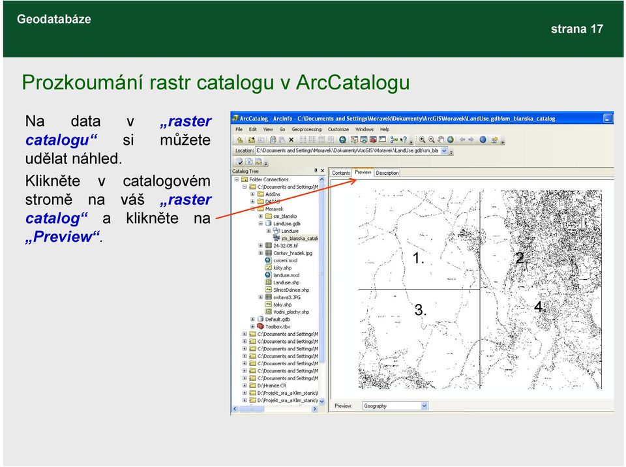Image resolution: width=626 pixels, height=467 pixels.
Task: Expand the AddIns folder
Action: pyautogui.click(x=253, y=194)
